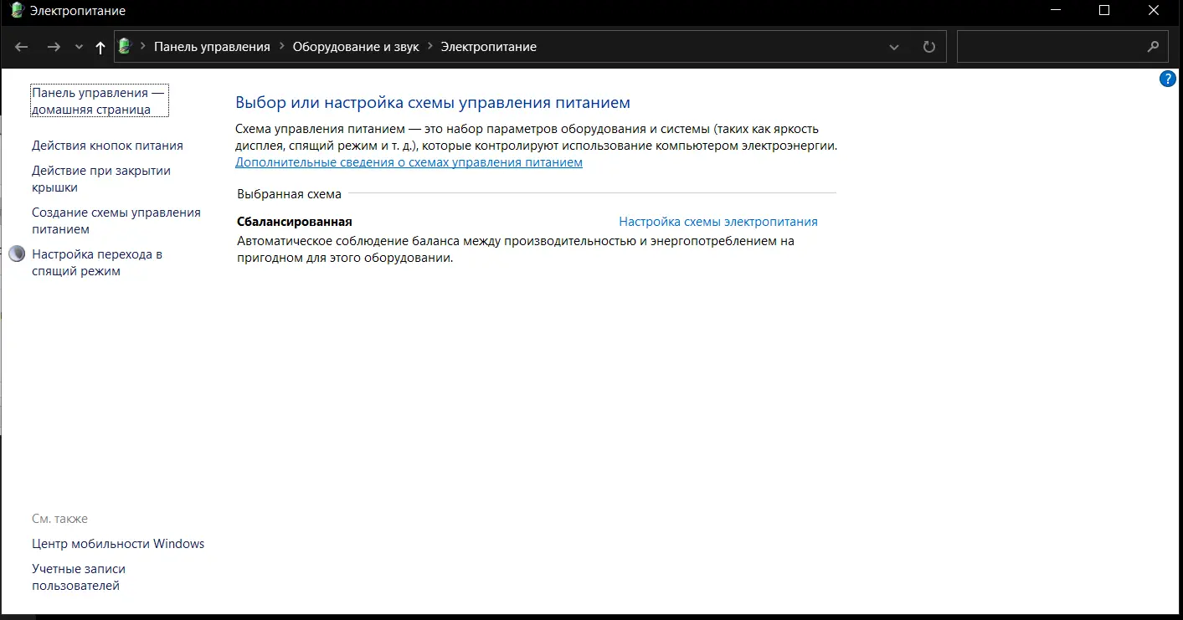Refresh the Электропитание page
This screenshot has height=620, width=1183.
[x=928, y=47]
